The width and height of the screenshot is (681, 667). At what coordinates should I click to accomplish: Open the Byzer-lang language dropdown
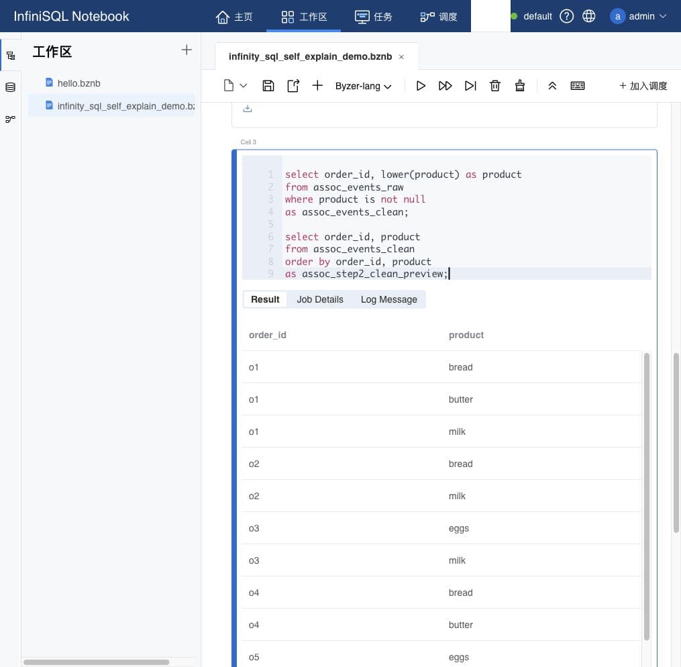point(363,86)
